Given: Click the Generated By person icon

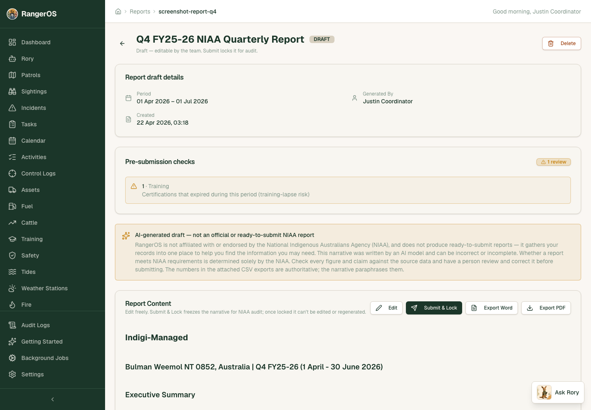Looking at the screenshot, I should click(355, 98).
